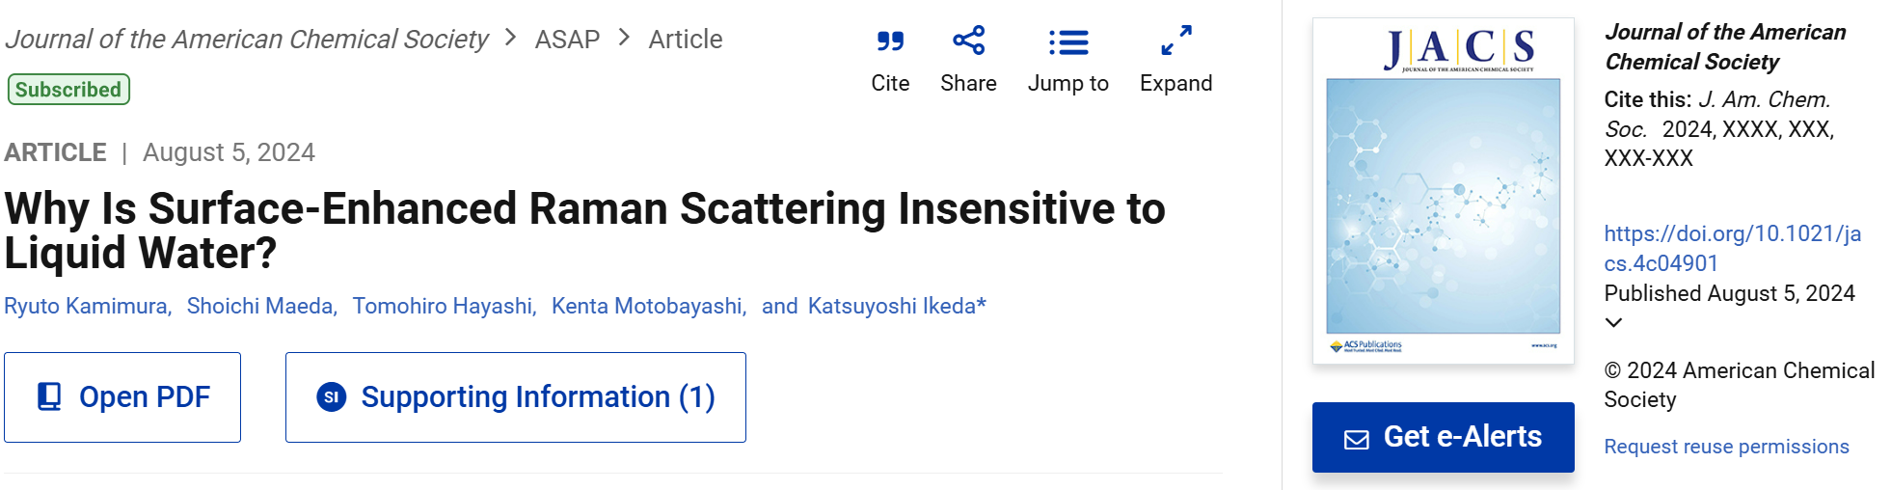Open the DOI link 10.1021/jacs.4c04901
This screenshot has height=490, width=1891.
pos(1733,248)
